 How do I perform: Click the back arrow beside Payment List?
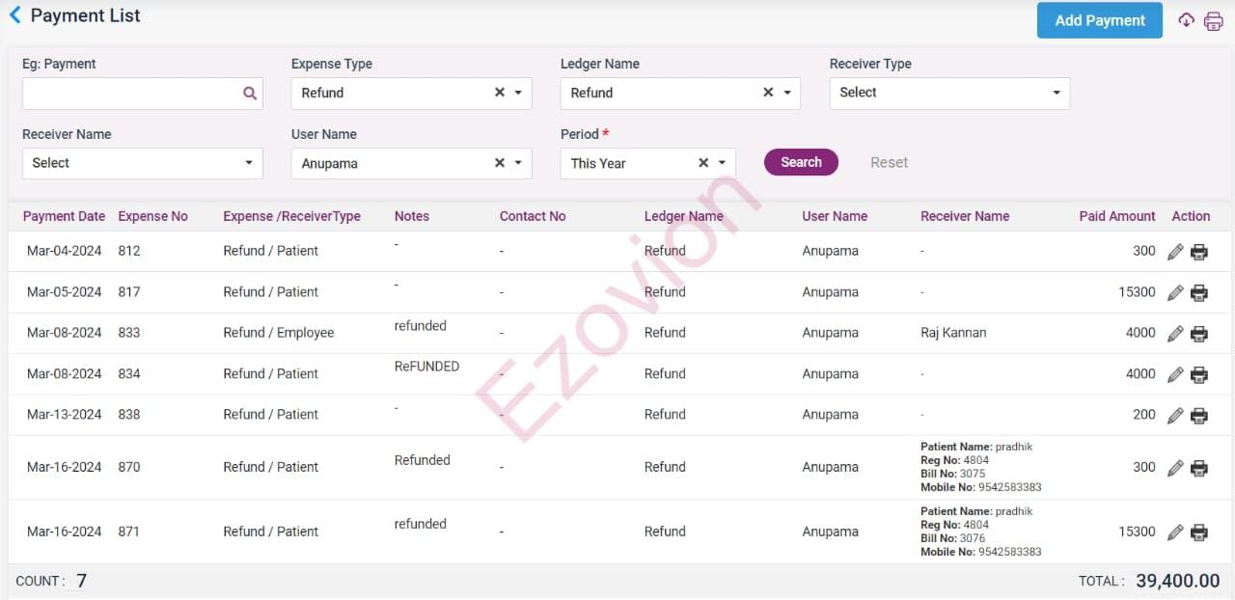[14, 15]
